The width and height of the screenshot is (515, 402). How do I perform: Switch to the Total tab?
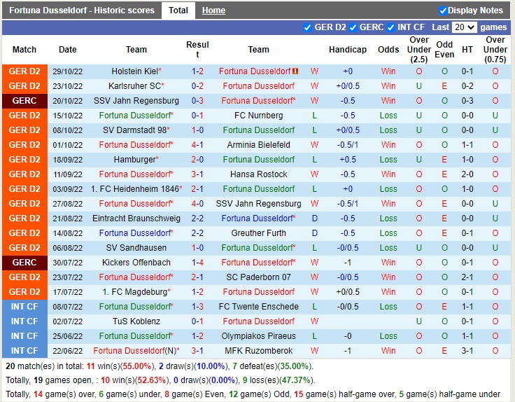tap(178, 11)
